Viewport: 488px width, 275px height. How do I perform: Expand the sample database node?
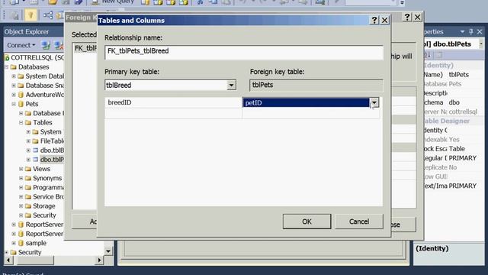click(x=14, y=243)
